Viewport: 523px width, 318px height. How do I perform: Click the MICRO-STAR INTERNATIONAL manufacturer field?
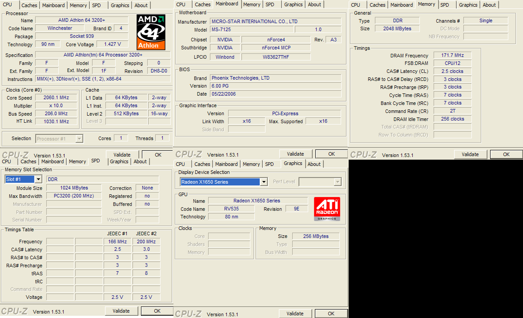(276, 21)
